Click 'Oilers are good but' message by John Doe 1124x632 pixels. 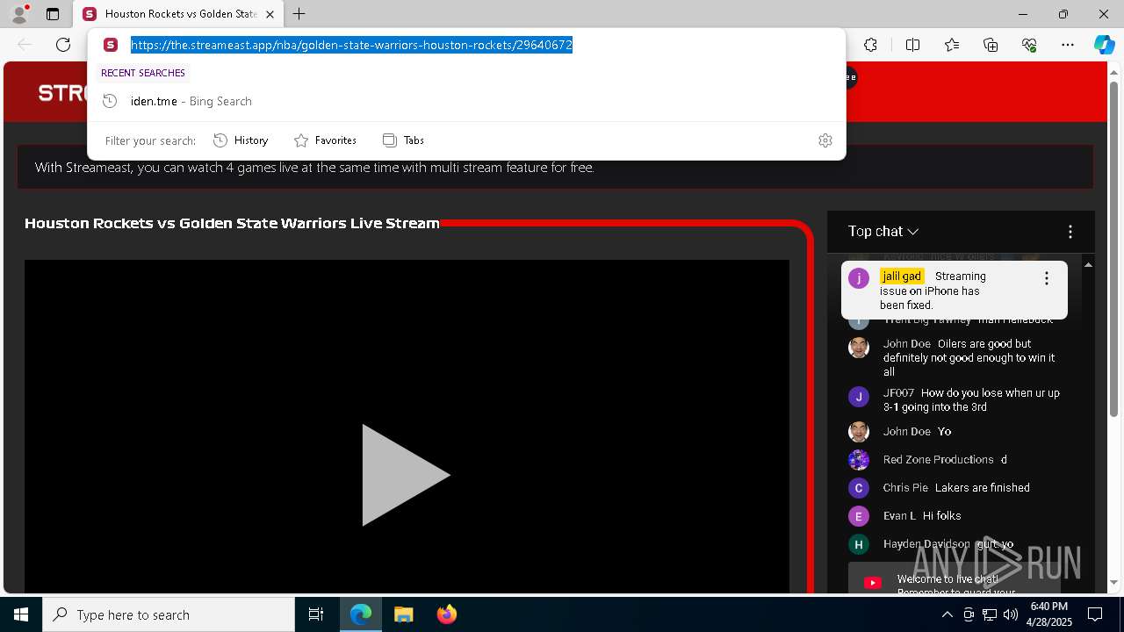[969, 357]
